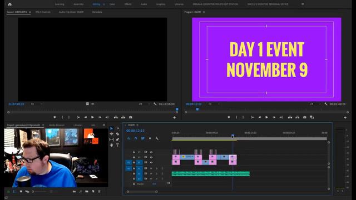
Task: Click Extract in the Program monitor
Action: coord(297,117)
